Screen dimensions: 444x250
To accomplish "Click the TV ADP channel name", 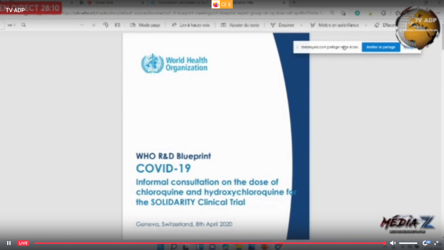I will [16, 10].
